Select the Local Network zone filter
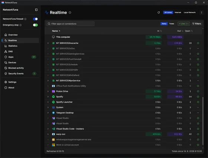 tap(189, 13)
